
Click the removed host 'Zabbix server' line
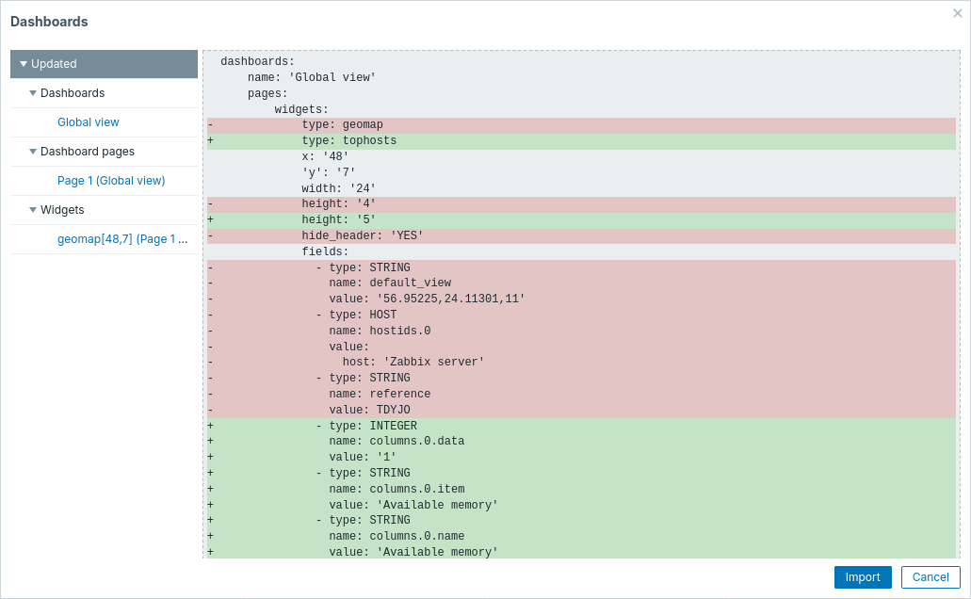point(413,363)
